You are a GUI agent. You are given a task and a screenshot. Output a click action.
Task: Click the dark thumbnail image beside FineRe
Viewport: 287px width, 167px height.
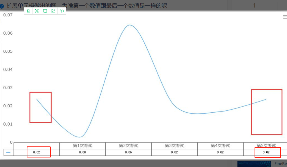pyautogui.click(x=254, y=164)
